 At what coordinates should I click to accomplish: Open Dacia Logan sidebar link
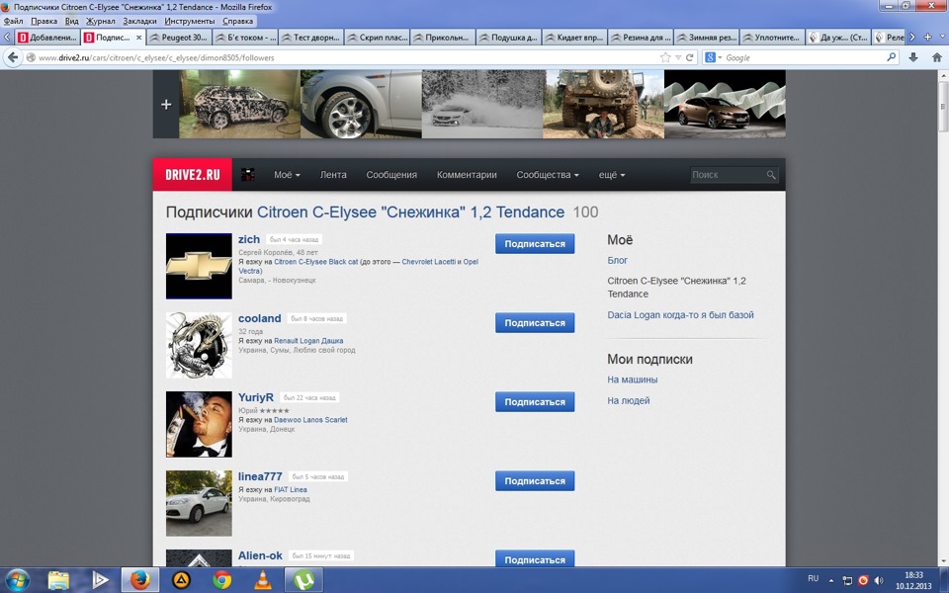tap(680, 314)
